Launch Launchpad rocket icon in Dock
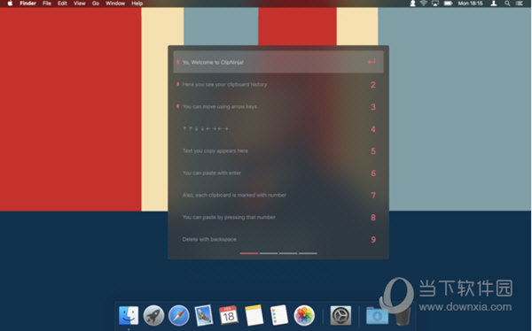 coord(153,315)
